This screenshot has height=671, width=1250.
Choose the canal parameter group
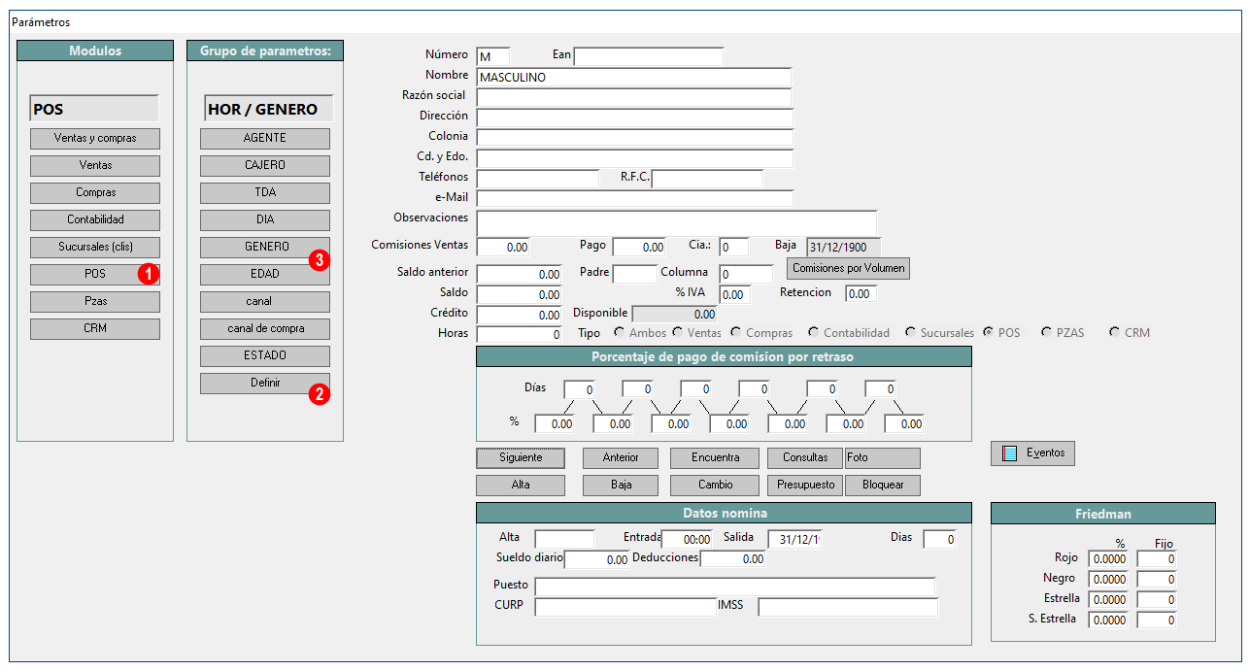[x=265, y=301]
